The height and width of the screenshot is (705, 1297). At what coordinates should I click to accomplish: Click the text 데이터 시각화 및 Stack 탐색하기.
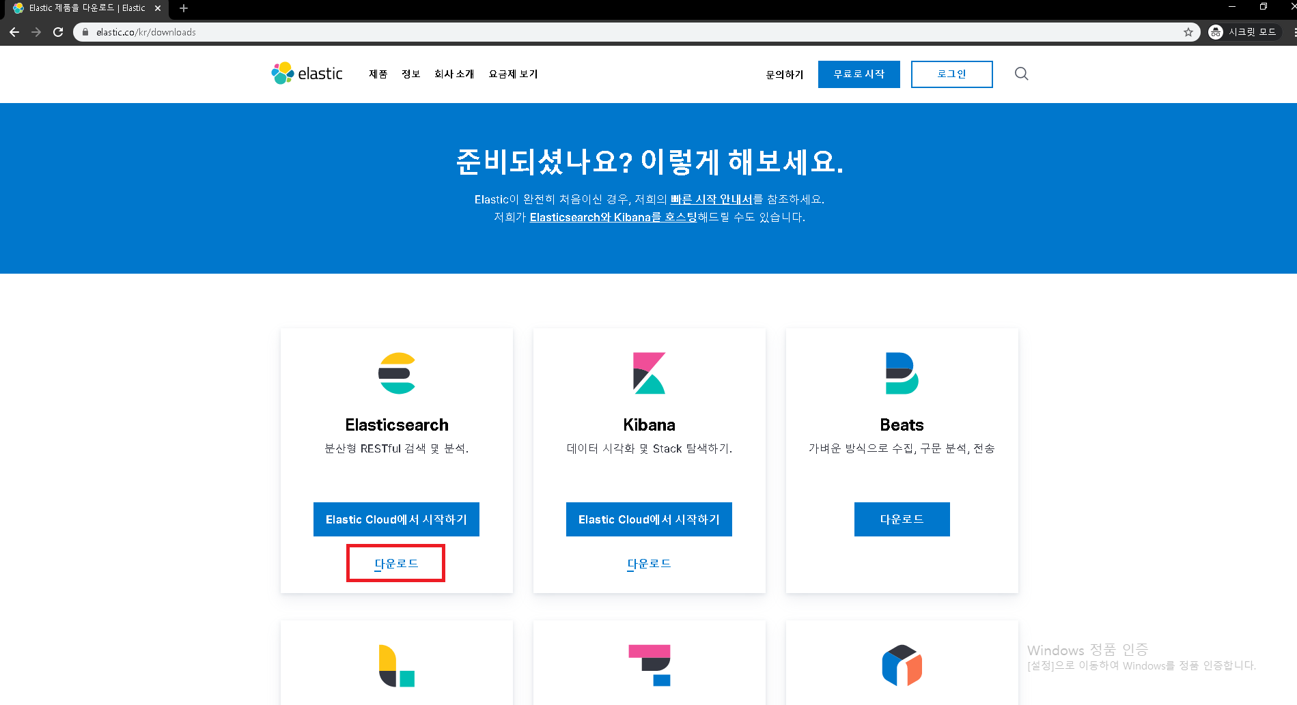tap(649, 448)
